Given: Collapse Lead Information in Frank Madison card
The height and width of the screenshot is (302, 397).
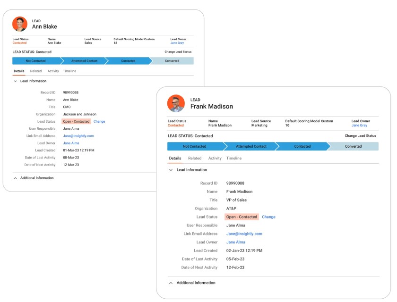Looking at the screenshot, I should pos(171,170).
